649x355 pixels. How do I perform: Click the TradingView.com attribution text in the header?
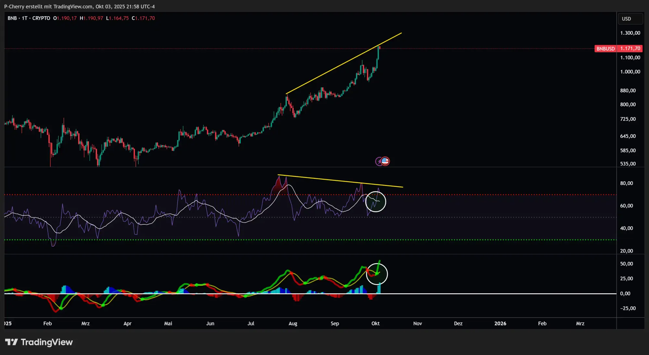tap(73, 6)
